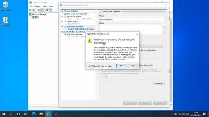
Task: Collapse the Virtual Switches section header
Action: click(x=62, y=11)
